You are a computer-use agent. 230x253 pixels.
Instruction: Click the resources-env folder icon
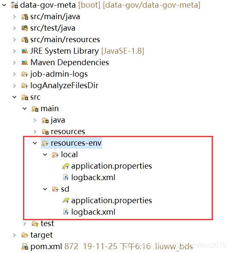tap(45, 143)
